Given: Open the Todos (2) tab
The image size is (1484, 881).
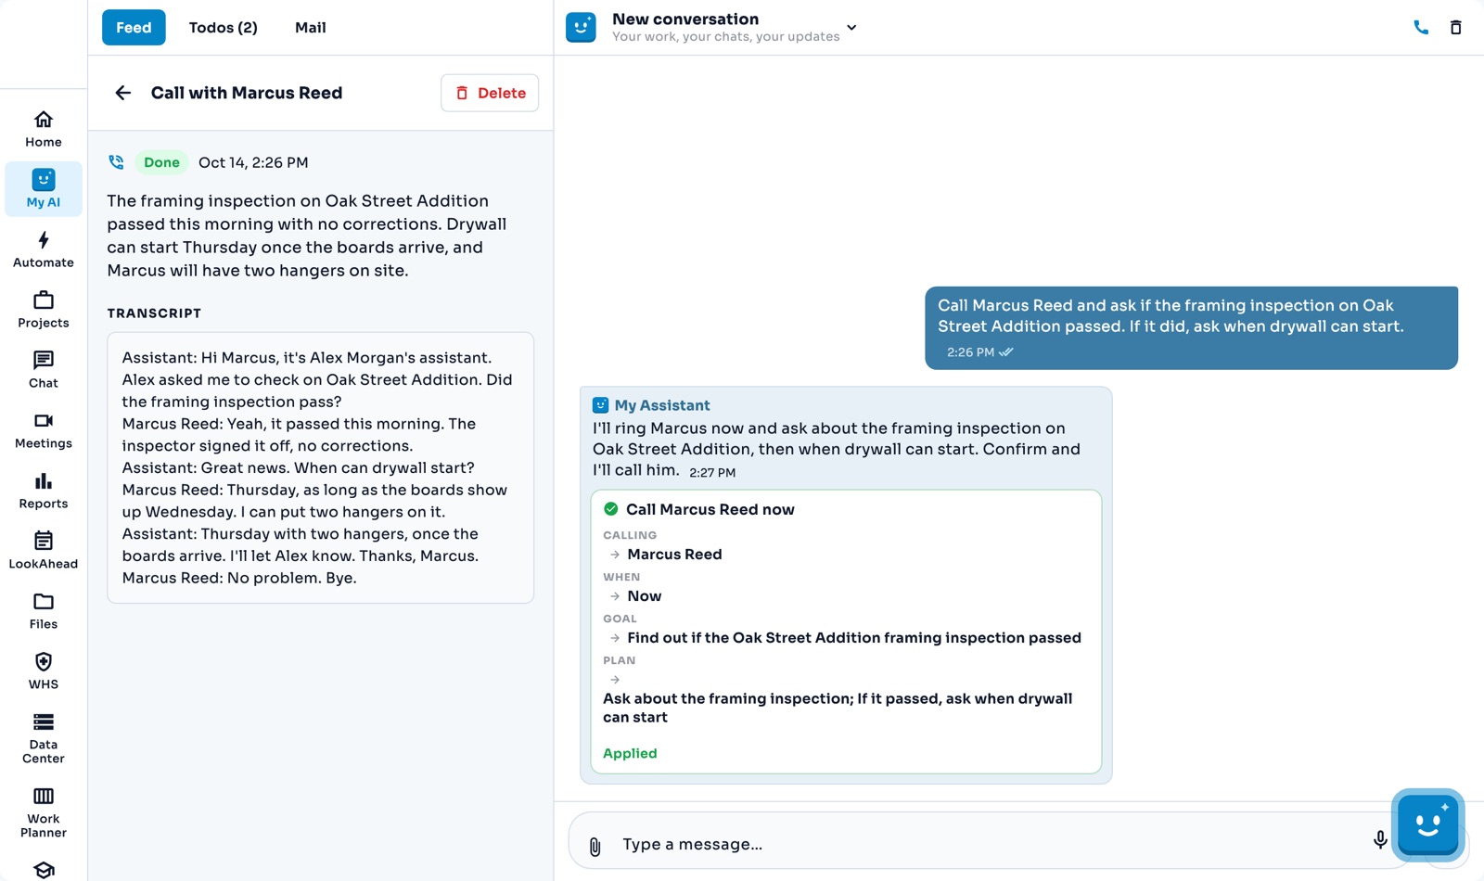Looking at the screenshot, I should pos(224,28).
